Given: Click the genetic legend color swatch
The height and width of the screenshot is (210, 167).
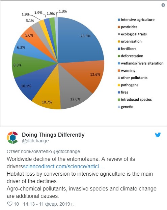Looking at the screenshot, I should pyautogui.click(x=119, y=107).
